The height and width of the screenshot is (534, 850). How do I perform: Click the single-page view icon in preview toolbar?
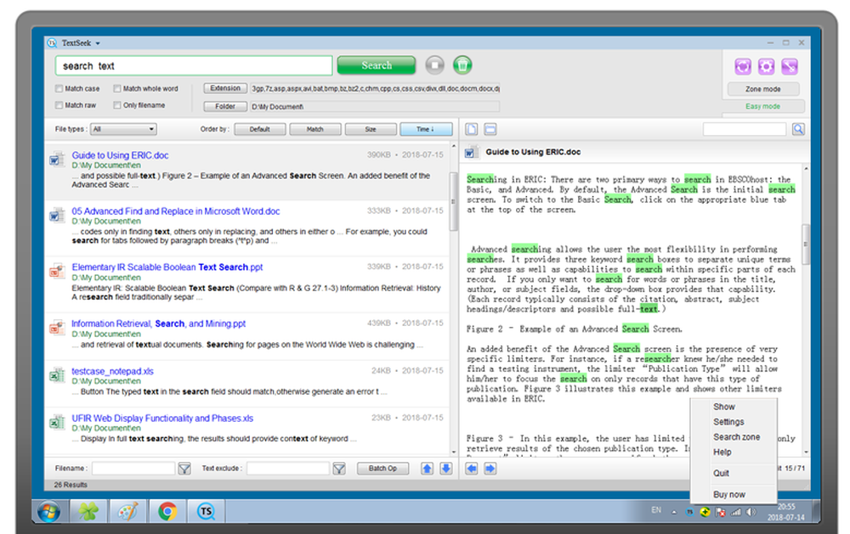click(472, 129)
